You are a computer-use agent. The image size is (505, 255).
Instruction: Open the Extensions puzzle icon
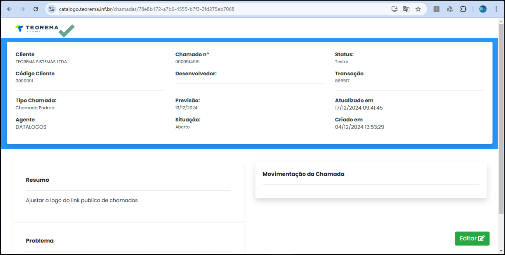coord(463,9)
